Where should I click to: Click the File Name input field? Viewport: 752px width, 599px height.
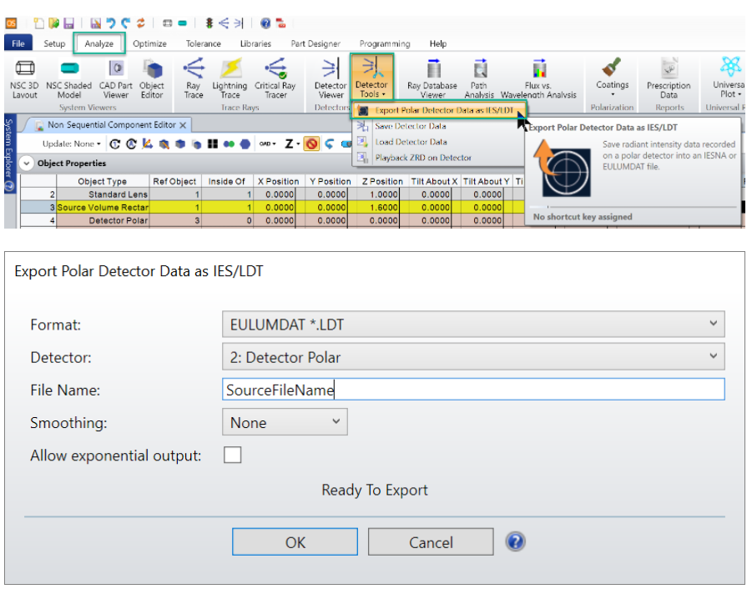point(473,390)
